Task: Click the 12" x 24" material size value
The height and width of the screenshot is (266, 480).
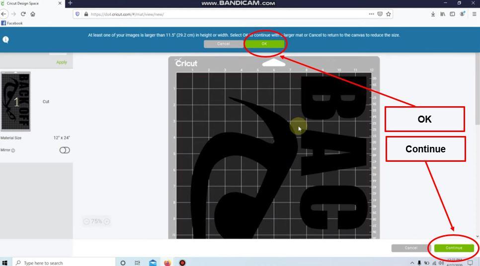Action: 62,138
